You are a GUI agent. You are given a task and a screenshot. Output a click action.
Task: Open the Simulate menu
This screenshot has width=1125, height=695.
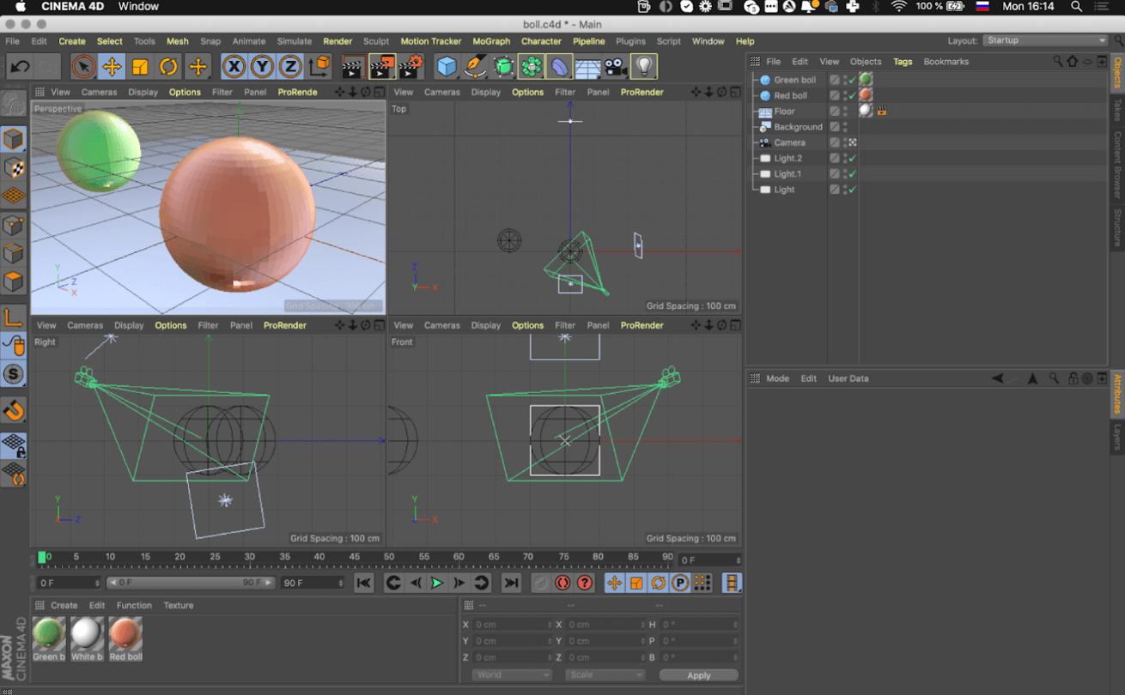click(295, 41)
